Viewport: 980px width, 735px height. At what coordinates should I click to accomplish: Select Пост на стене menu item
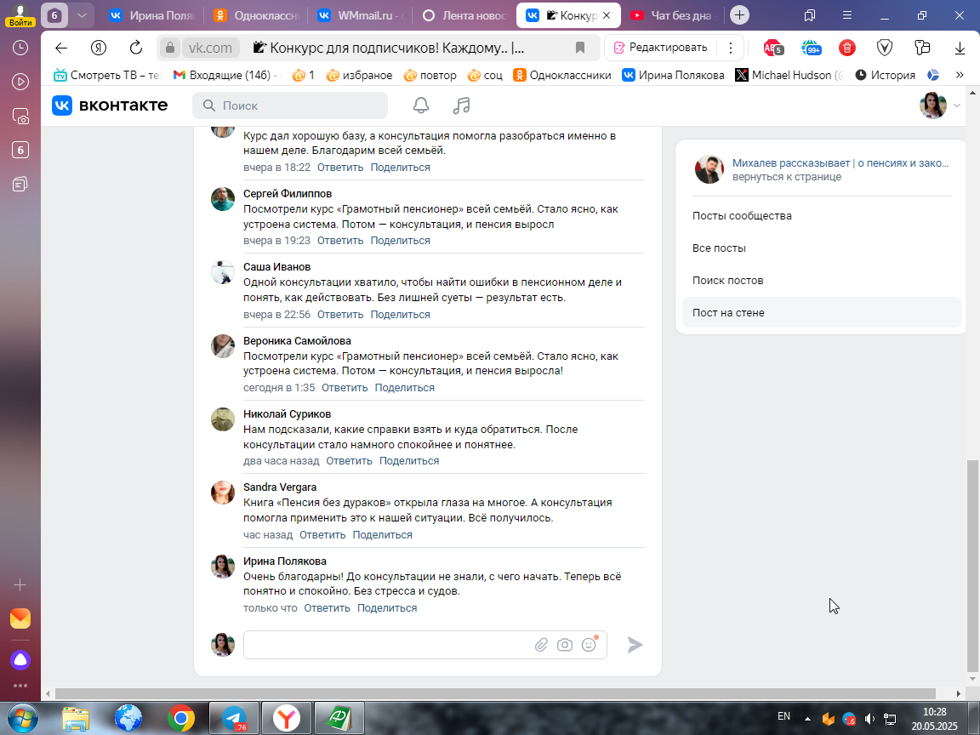click(x=821, y=312)
